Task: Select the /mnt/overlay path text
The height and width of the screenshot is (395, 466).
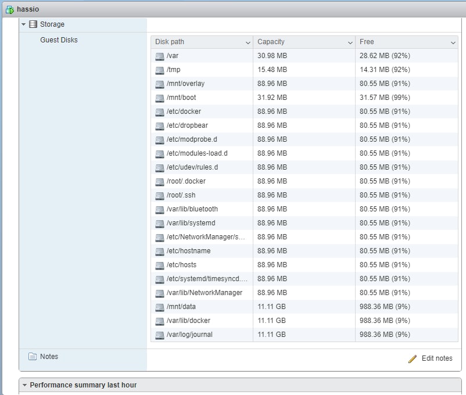Action: [x=185, y=84]
